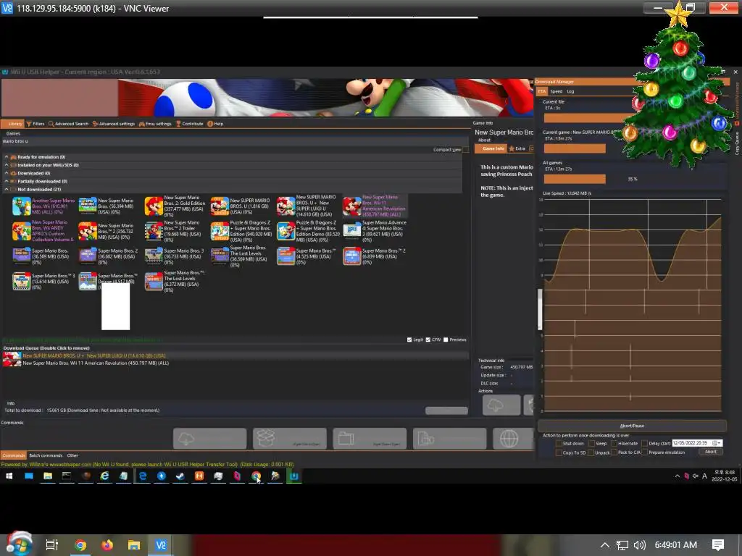Switch to the Commands bottom tab
Image resolution: width=742 pixels, height=556 pixels.
coord(14,455)
